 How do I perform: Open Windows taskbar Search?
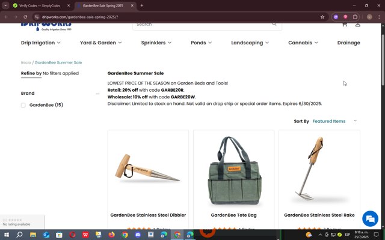(19, 235)
